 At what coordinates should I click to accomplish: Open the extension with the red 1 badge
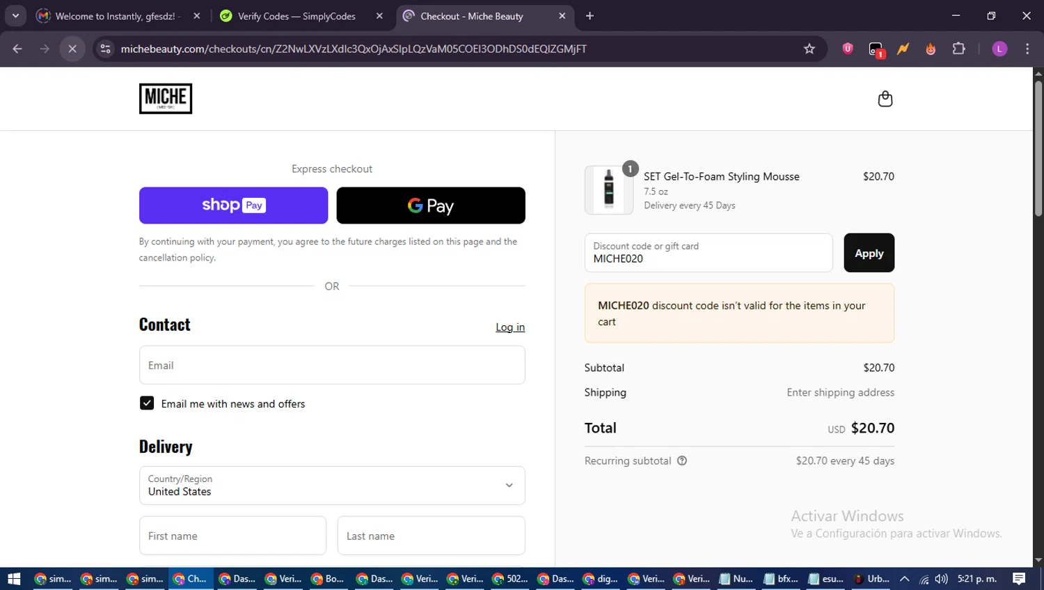point(876,49)
